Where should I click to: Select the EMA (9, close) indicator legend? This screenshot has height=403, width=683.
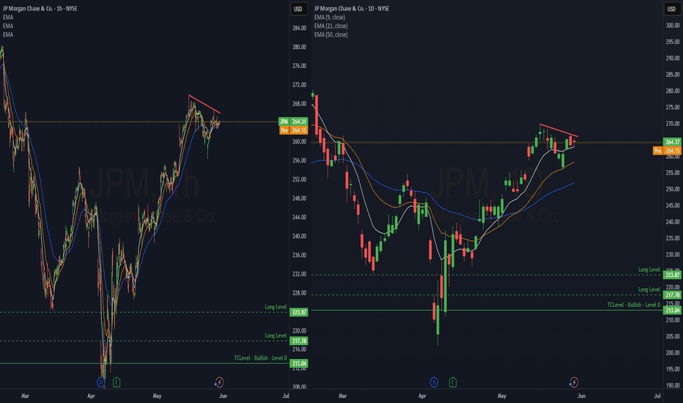pos(329,18)
